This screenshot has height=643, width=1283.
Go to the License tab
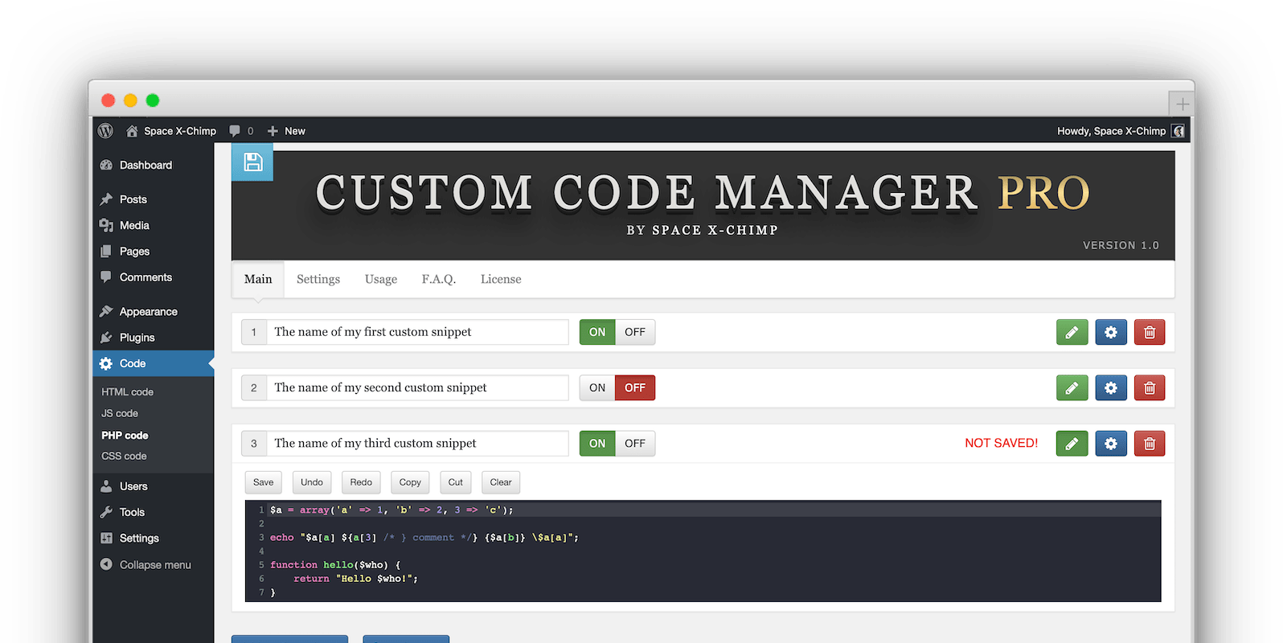click(501, 279)
